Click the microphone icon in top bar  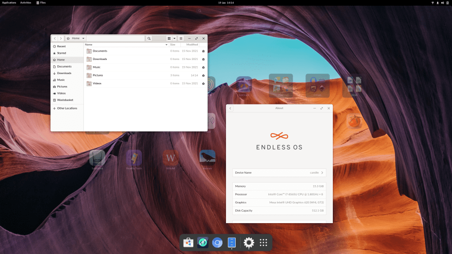437,3
